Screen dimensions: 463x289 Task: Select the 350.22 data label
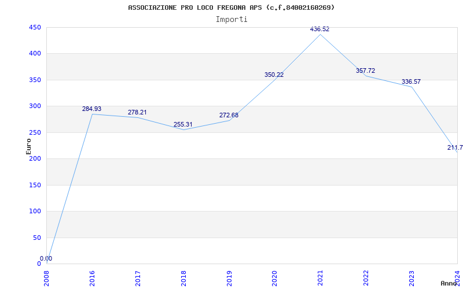[x=274, y=75]
